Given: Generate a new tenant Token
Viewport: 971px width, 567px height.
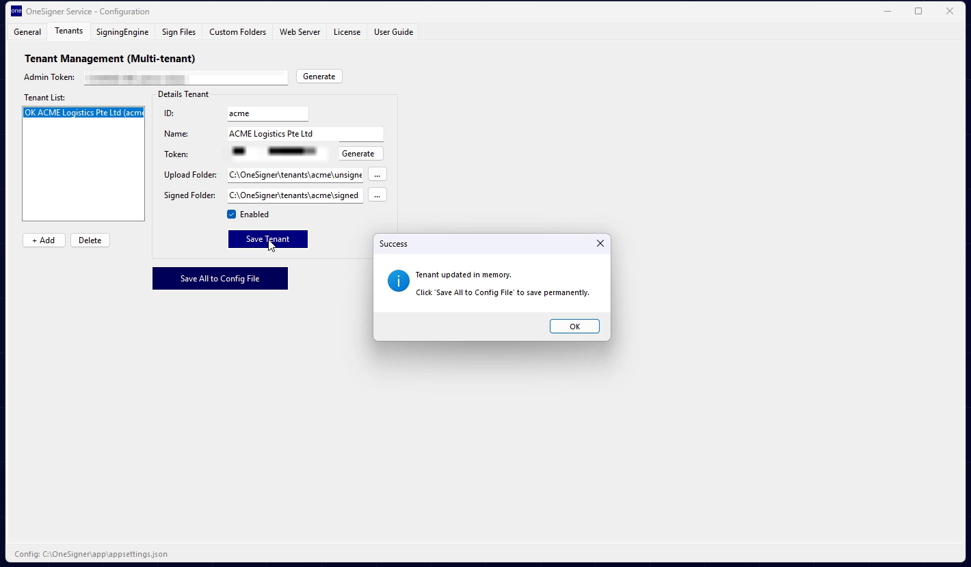Looking at the screenshot, I should pyautogui.click(x=360, y=154).
